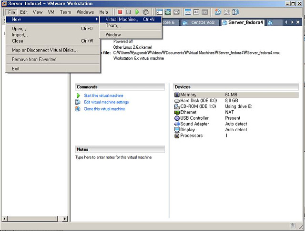Switch to the Server_fedora4 tab

243,22
